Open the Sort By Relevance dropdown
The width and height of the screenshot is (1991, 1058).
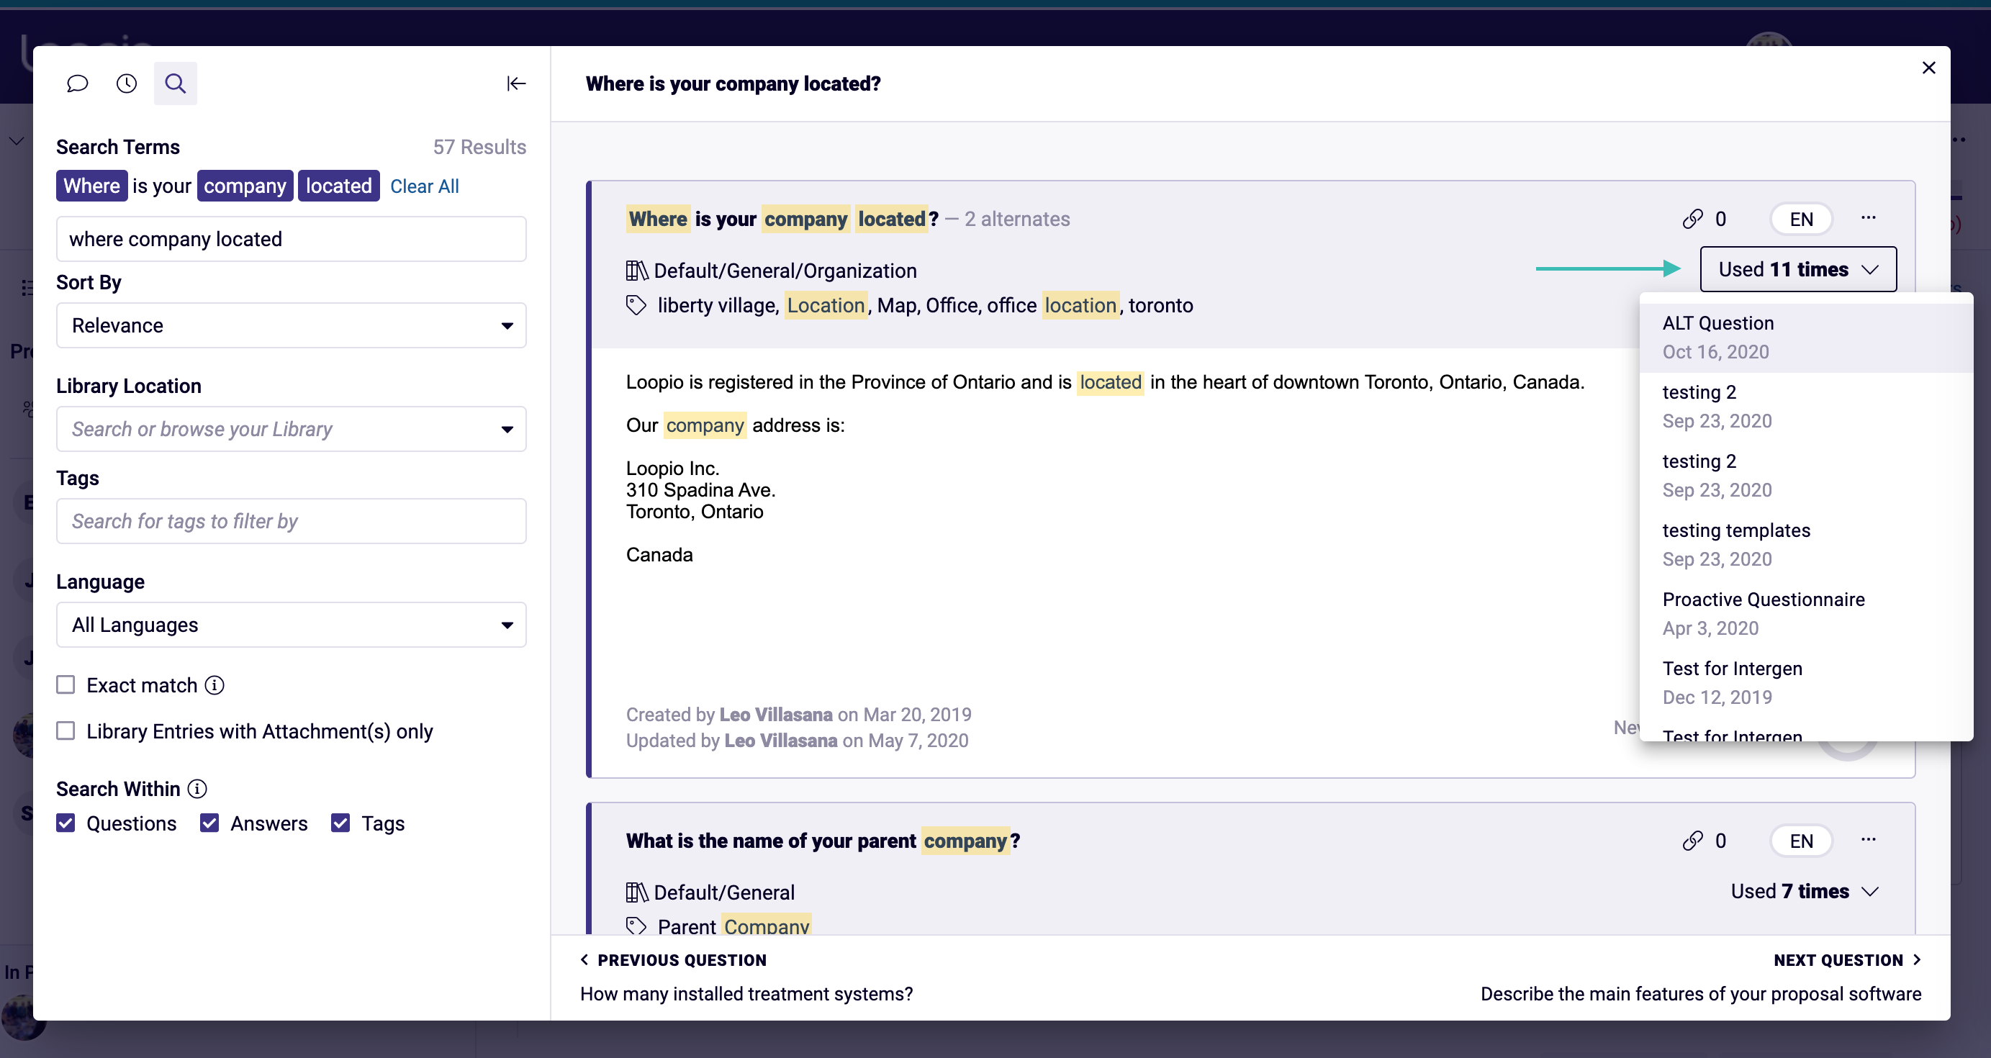pyautogui.click(x=292, y=325)
